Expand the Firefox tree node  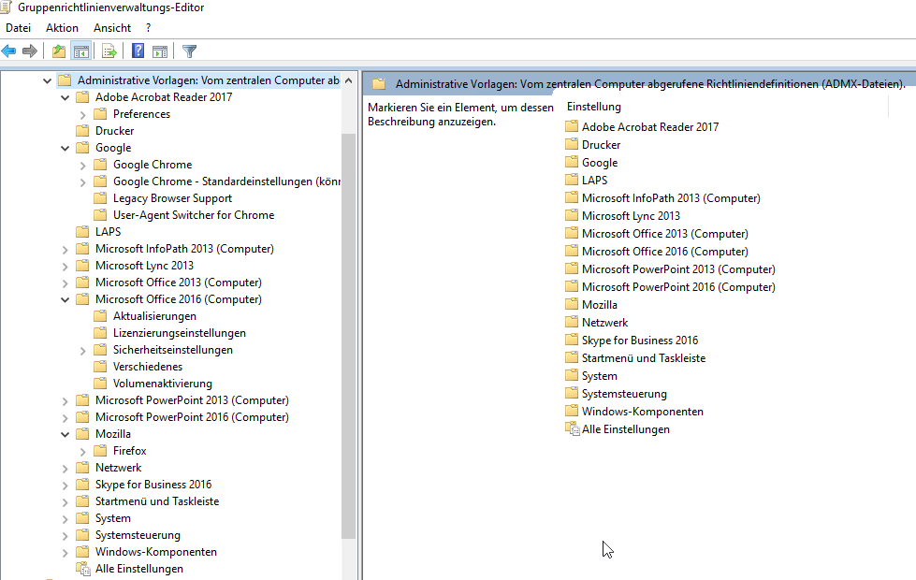82,452
